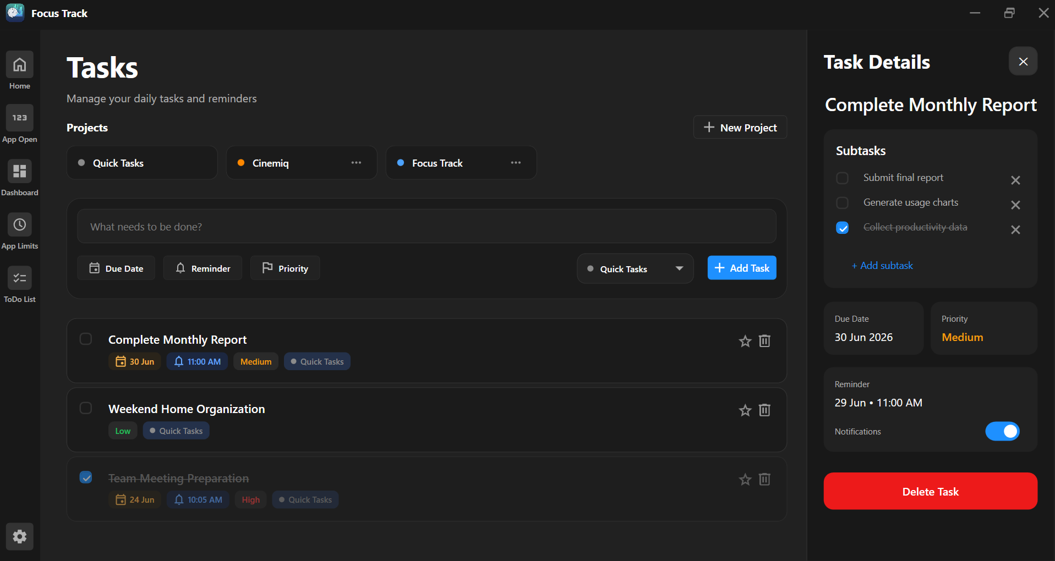Image resolution: width=1055 pixels, height=561 pixels.
Task: Click the 30 Jun due date chip
Action: [x=135, y=361]
